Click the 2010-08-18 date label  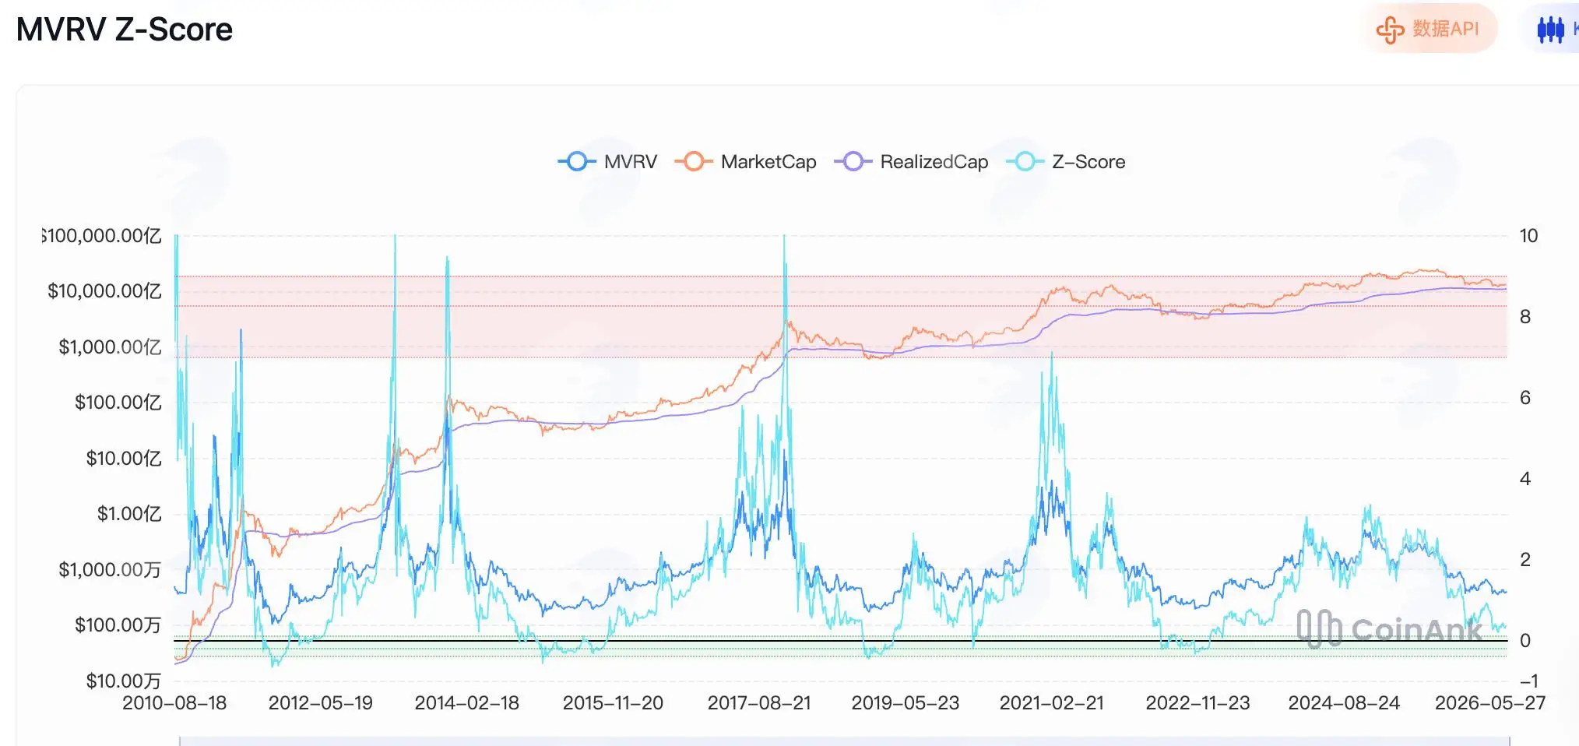174,703
